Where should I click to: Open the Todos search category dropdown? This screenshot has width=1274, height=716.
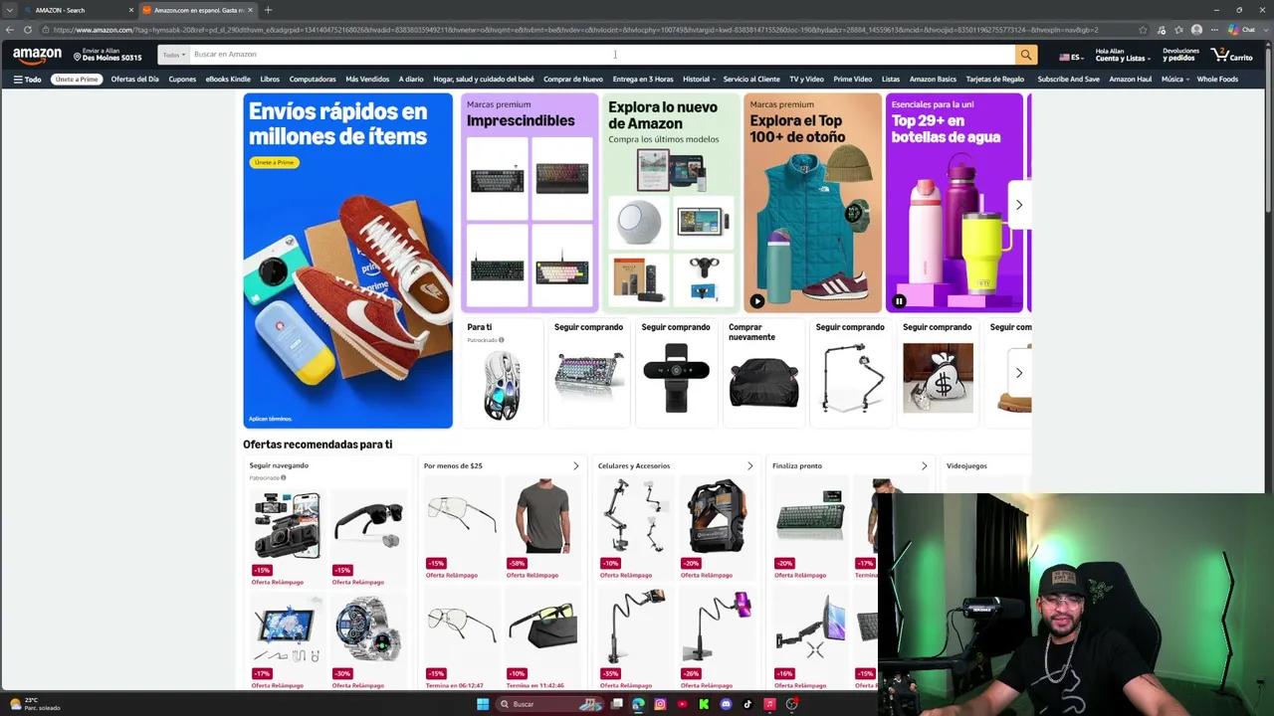[x=174, y=55]
